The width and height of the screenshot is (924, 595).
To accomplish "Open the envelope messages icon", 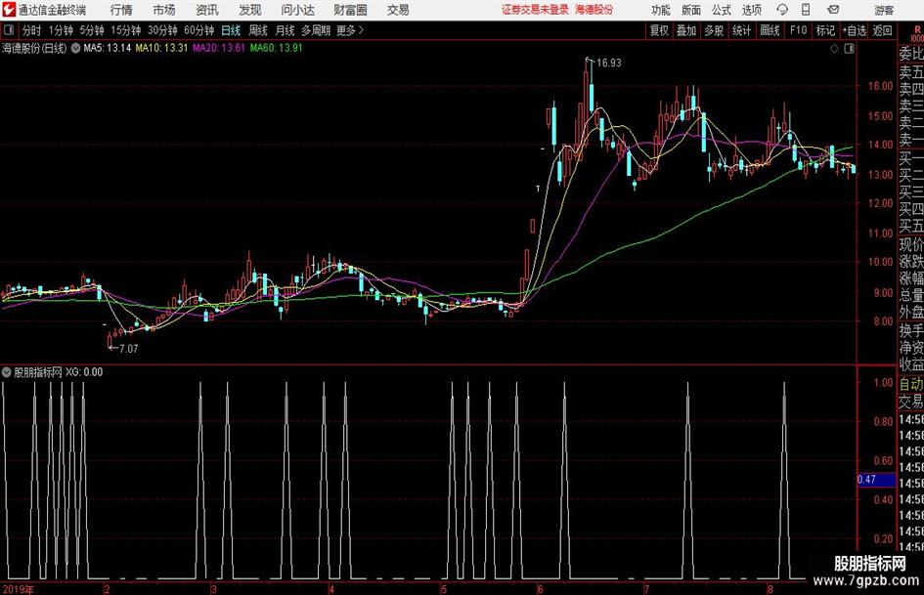I will point(833,10).
